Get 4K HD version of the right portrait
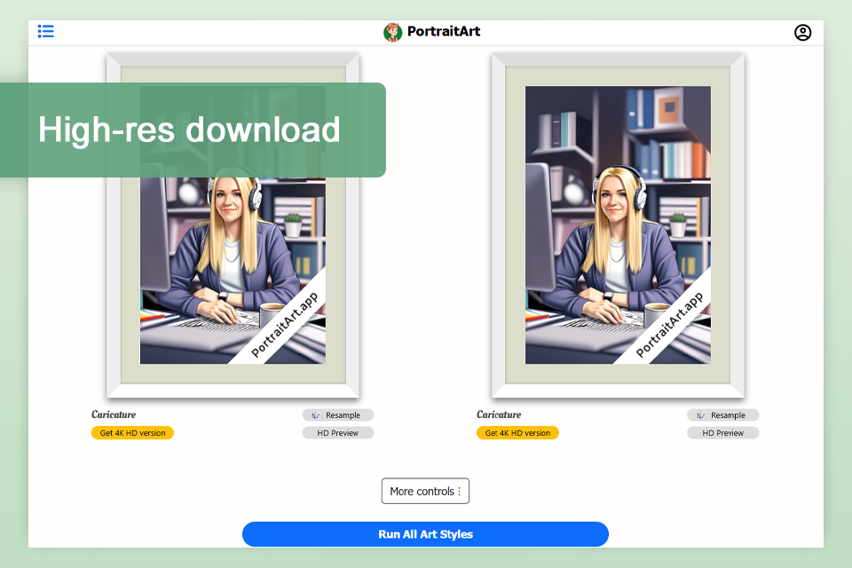Viewport: 852px width, 568px height. pos(517,433)
